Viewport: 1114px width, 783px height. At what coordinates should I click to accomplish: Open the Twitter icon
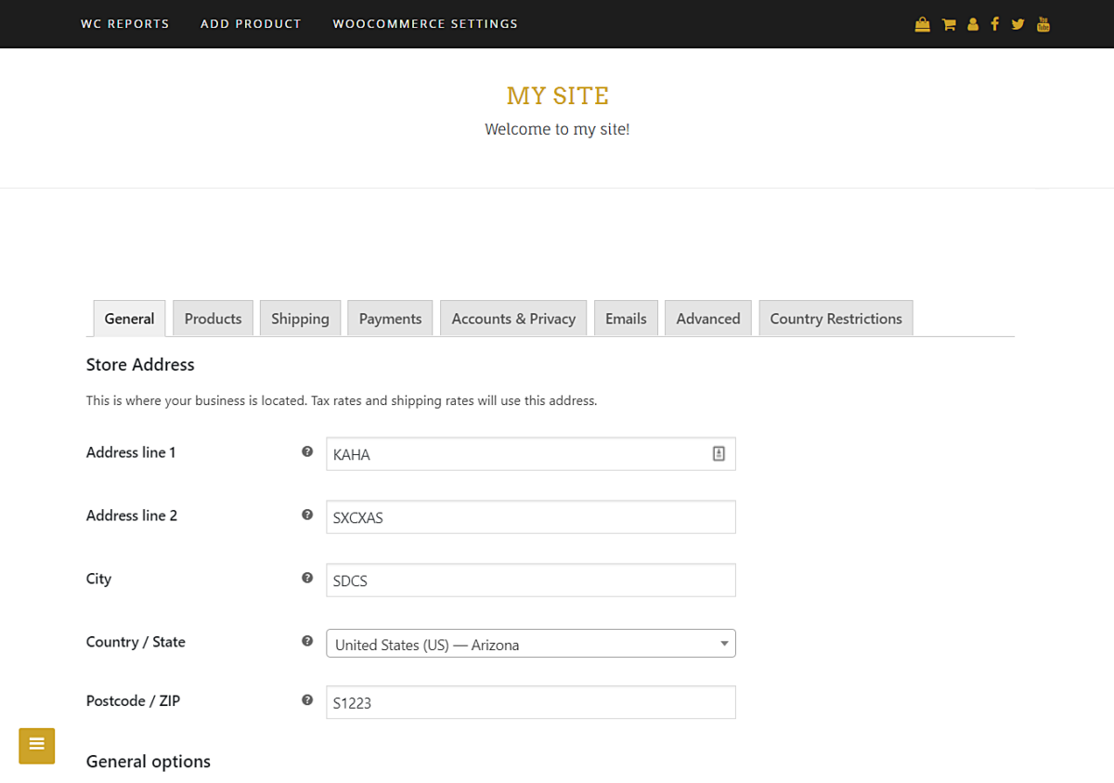click(1017, 23)
